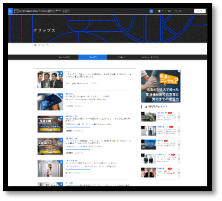Open the blue circular user icon in header
Image resolution: width=222 pixels, height=201 pixels.
click(x=151, y=11)
